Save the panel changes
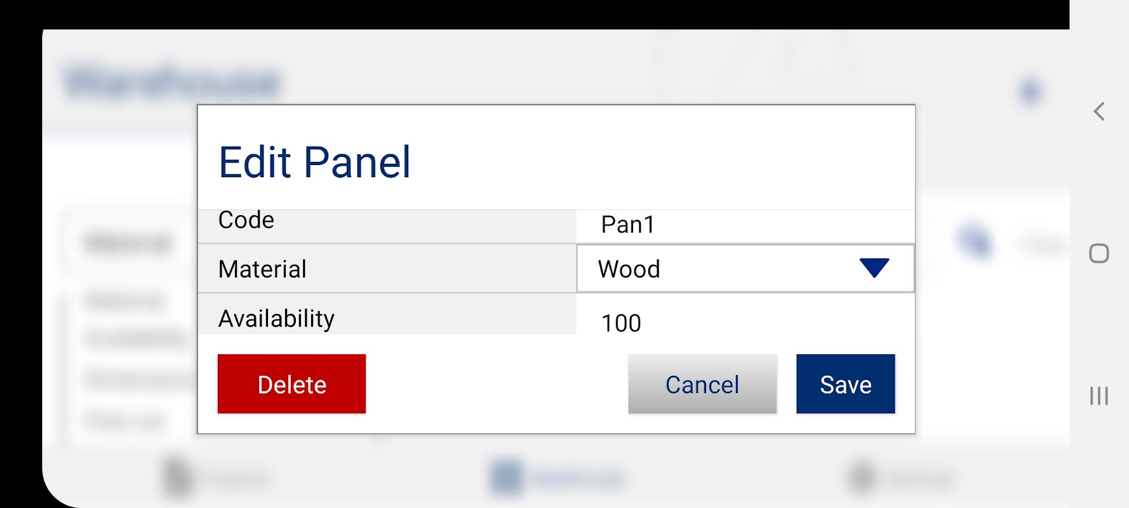This screenshot has width=1129, height=508. pyautogui.click(x=846, y=384)
